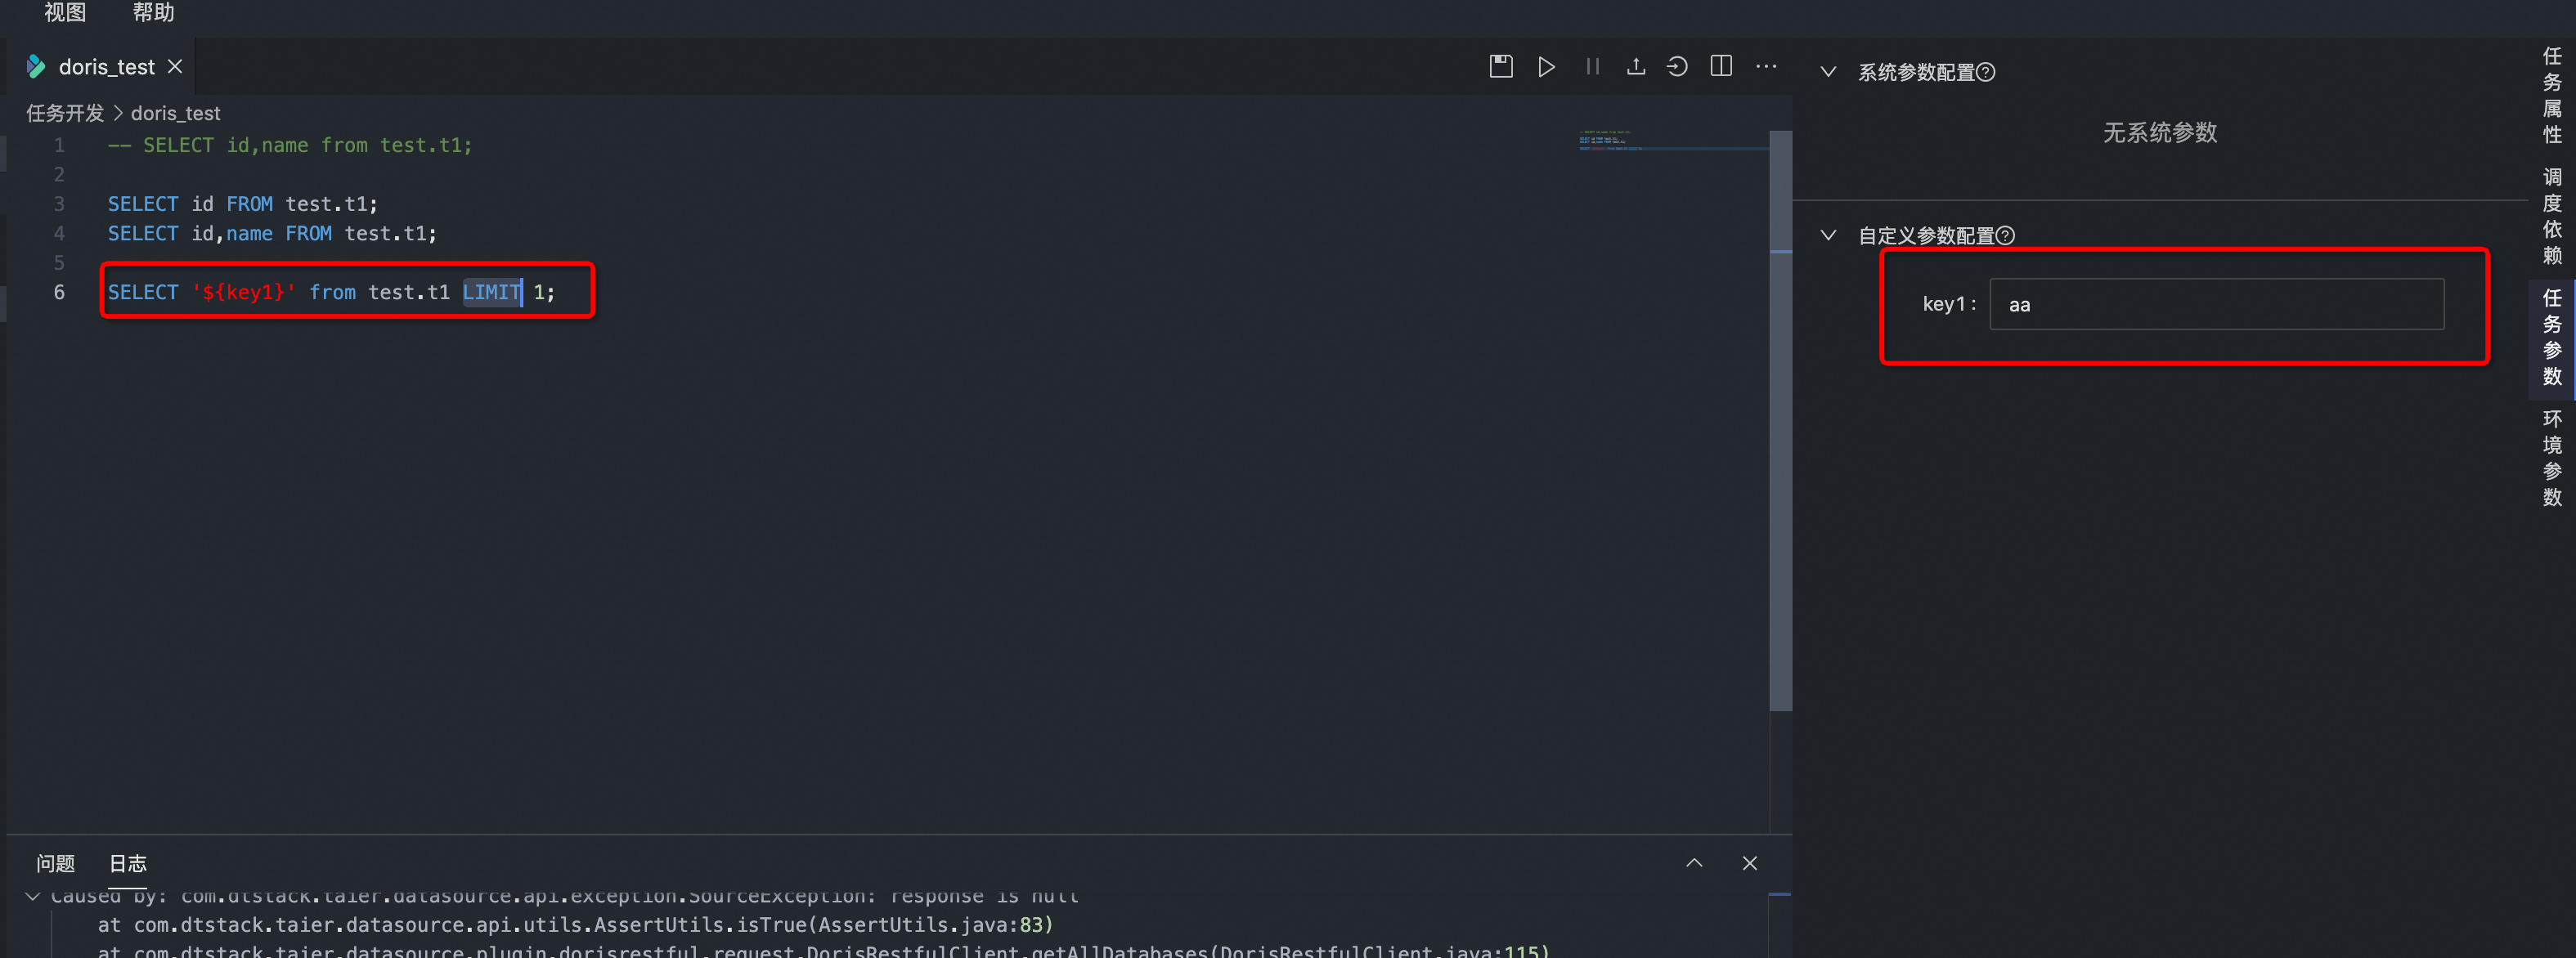Viewport: 2576px width, 958px height.
Task: Open the more actions menu
Action: 1766,66
